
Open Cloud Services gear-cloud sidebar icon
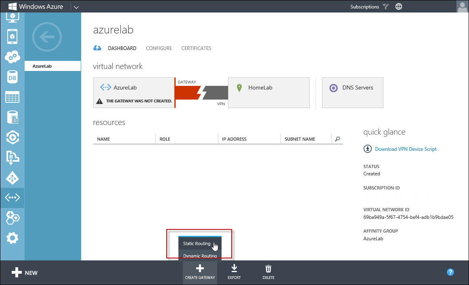(12, 57)
